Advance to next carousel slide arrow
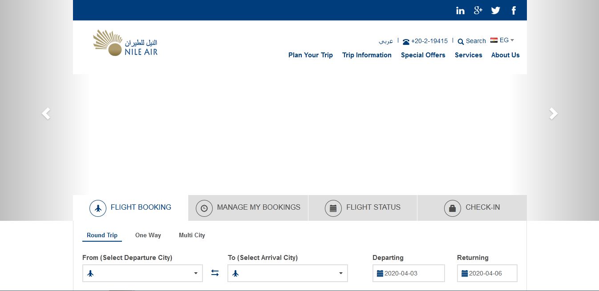The image size is (599, 291). pyautogui.click(x=553, y=114)
